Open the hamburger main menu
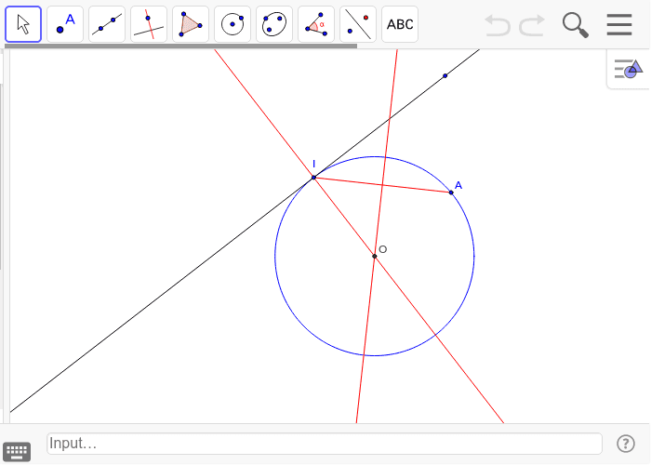This screenshot has width=651, height=465. 619,24
